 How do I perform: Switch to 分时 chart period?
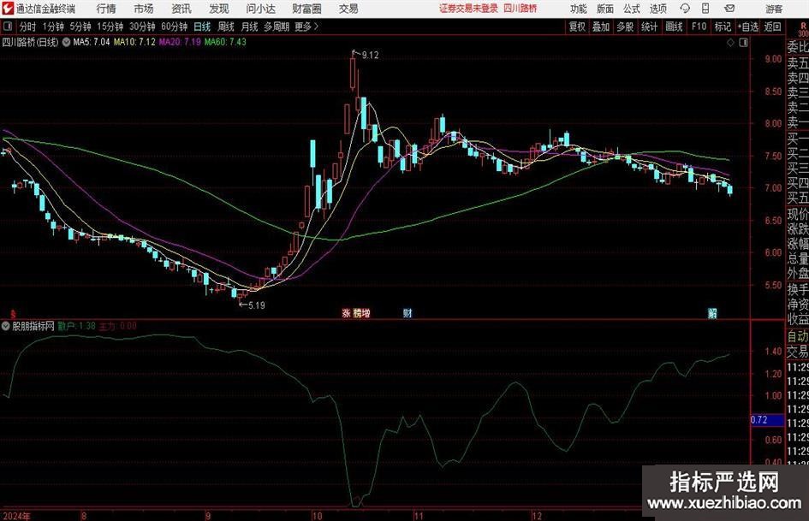point(27,27)
